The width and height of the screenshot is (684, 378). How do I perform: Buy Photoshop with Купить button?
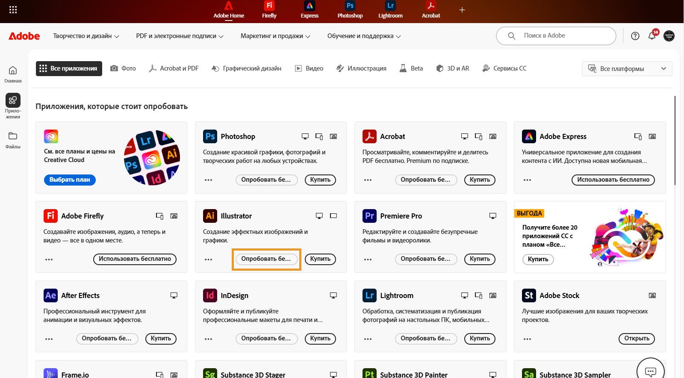[320, 180]
